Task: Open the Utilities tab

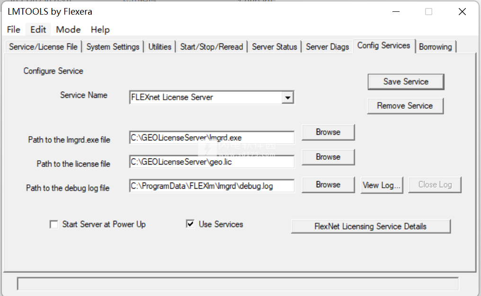Action: [160, 47]
